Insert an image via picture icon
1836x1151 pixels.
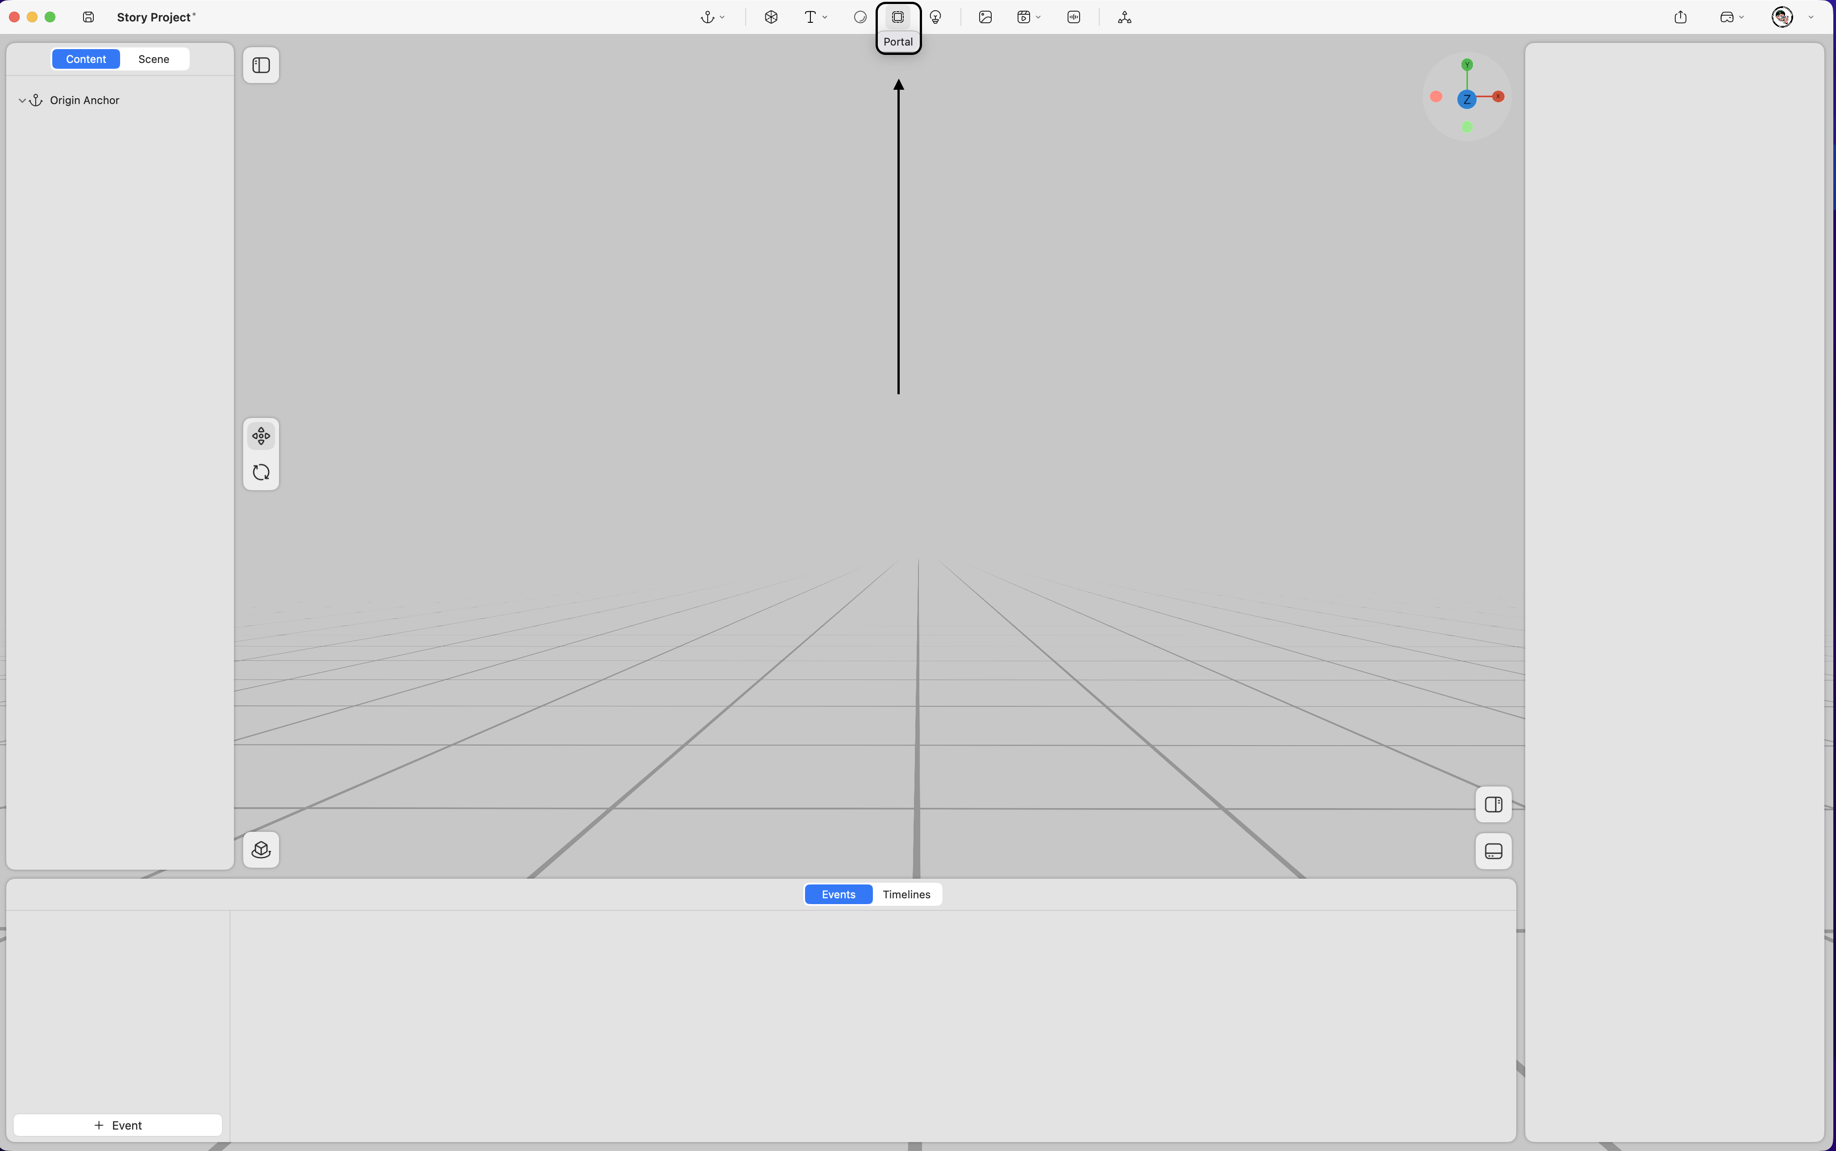pyautogui.click(x=985, y=17)
